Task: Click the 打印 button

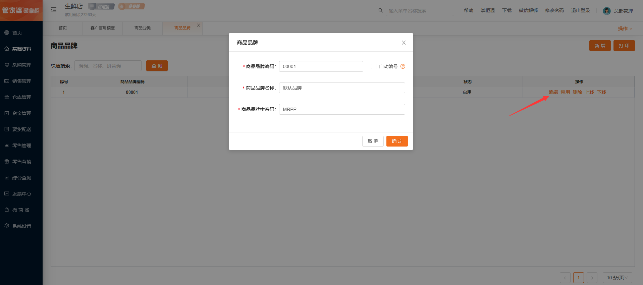Action: click(x=624, y=46)
